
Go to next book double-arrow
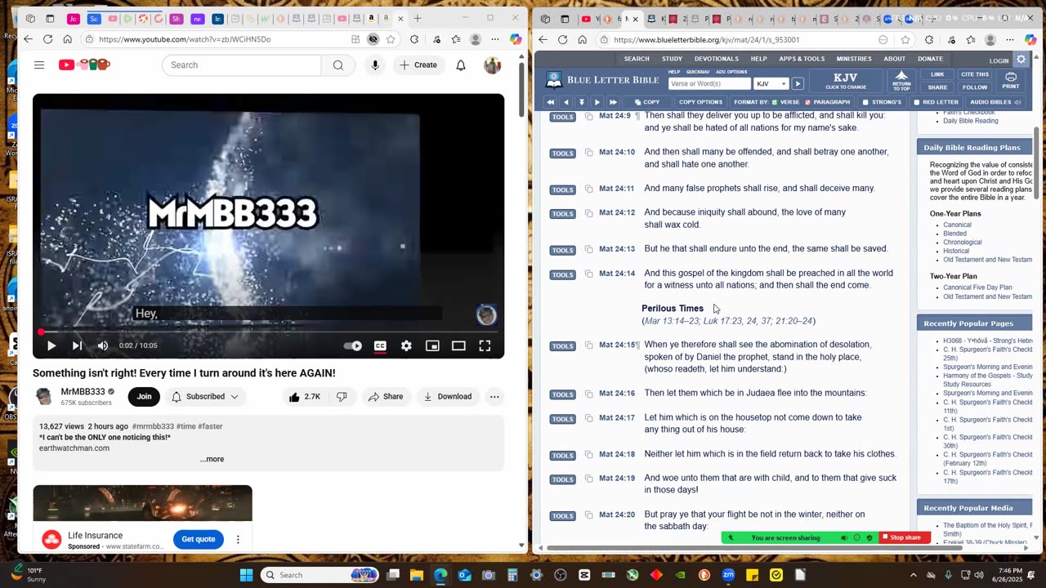click(613, 102)
